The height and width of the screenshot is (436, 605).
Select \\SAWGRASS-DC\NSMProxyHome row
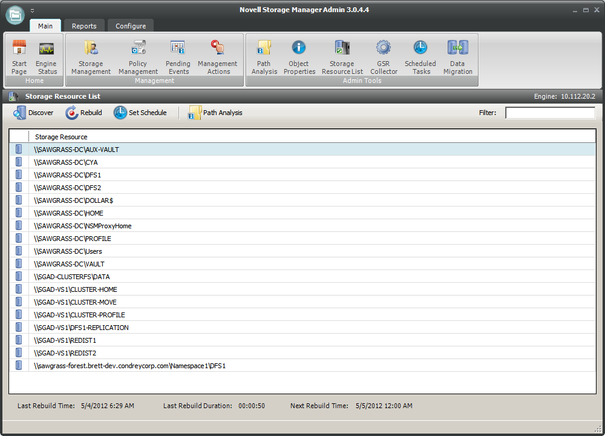coord(302,226)
